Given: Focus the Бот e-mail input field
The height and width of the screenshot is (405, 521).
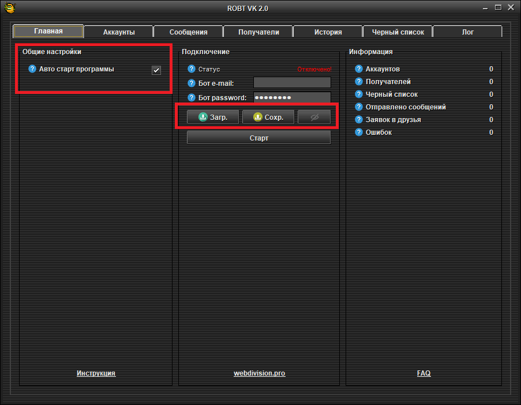Looking at the screenshot, I should [292, 83].
